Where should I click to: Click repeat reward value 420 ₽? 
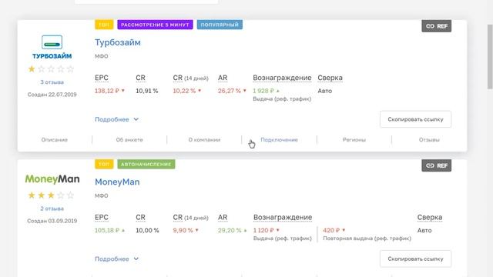point(331,230)
